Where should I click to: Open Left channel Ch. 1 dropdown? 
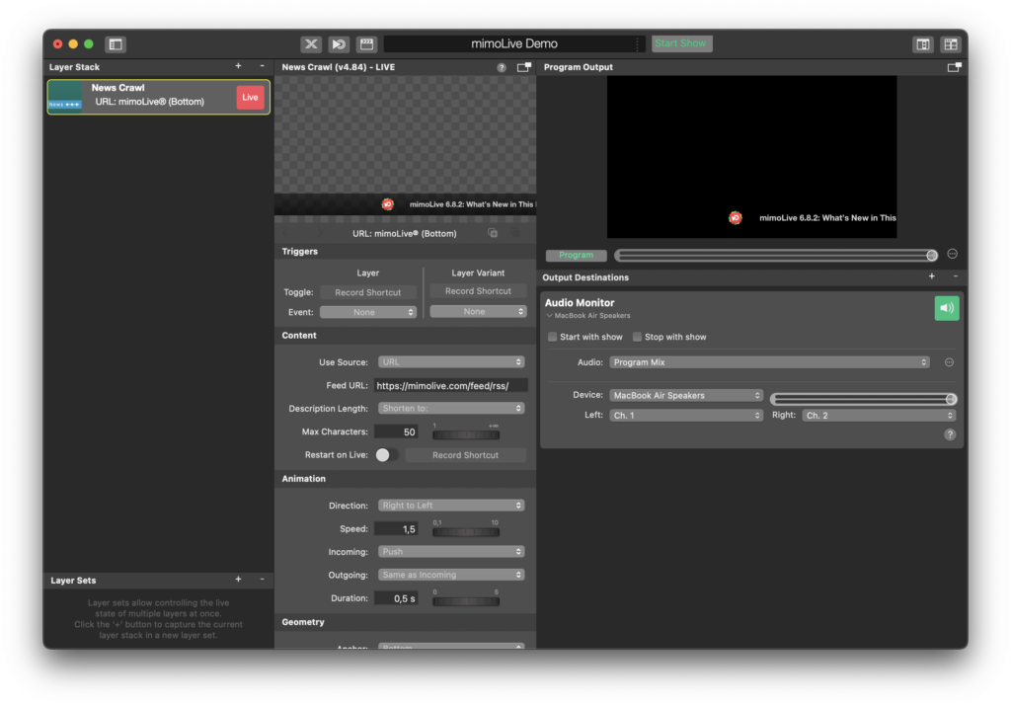tap(686, 416)
